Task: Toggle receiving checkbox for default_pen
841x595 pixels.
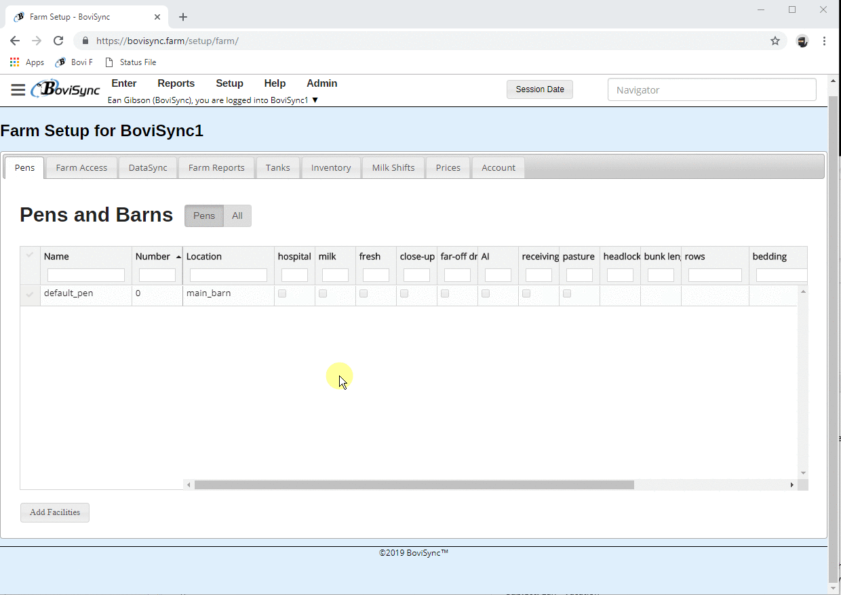Action: (x=526, y=293)
